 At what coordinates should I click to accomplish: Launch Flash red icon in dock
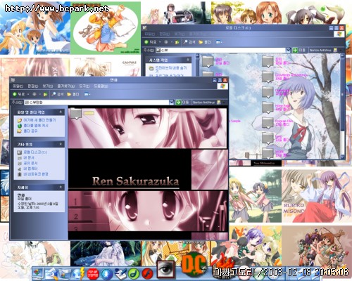147,273
